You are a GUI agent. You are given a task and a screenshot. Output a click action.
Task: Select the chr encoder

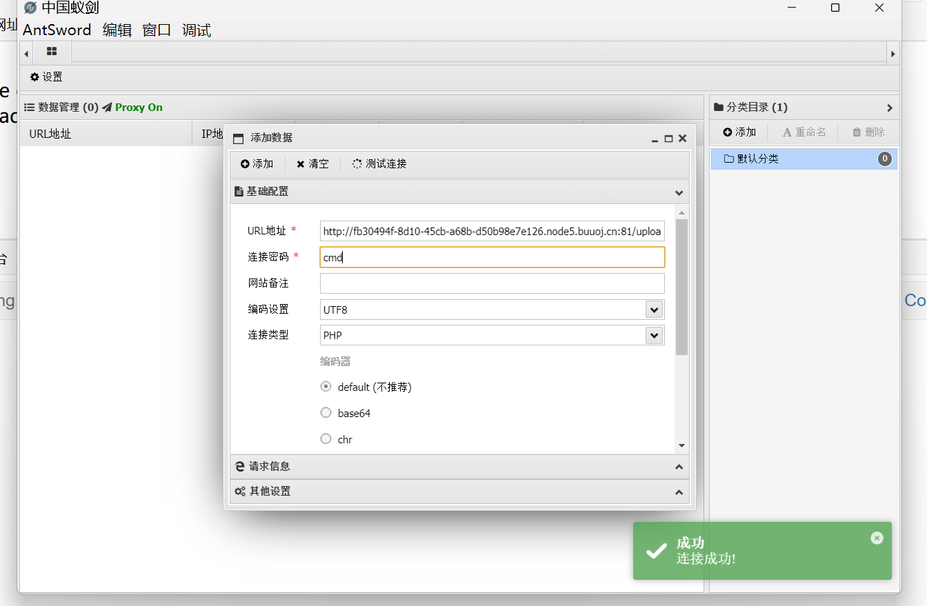coord(326,439)
